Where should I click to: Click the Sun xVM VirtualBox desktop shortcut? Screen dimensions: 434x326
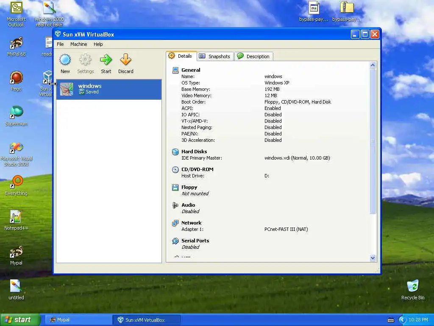pyautogui.click(x=47, y=83)
